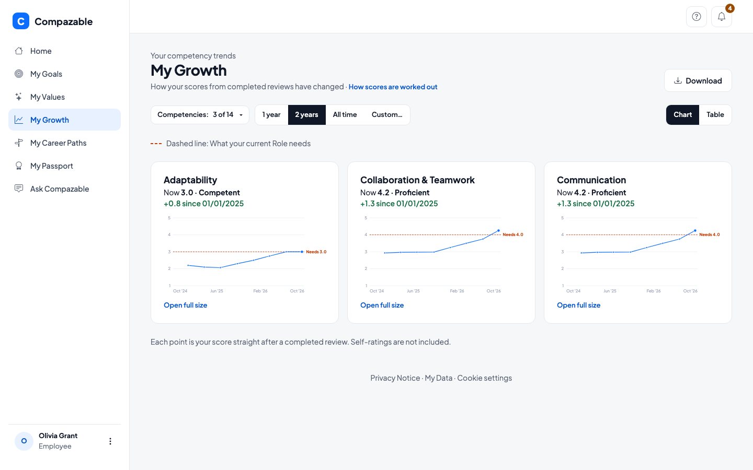Click Olivia Grant avatar circle
Screen dimensions: 753x470
coord(24,441)
